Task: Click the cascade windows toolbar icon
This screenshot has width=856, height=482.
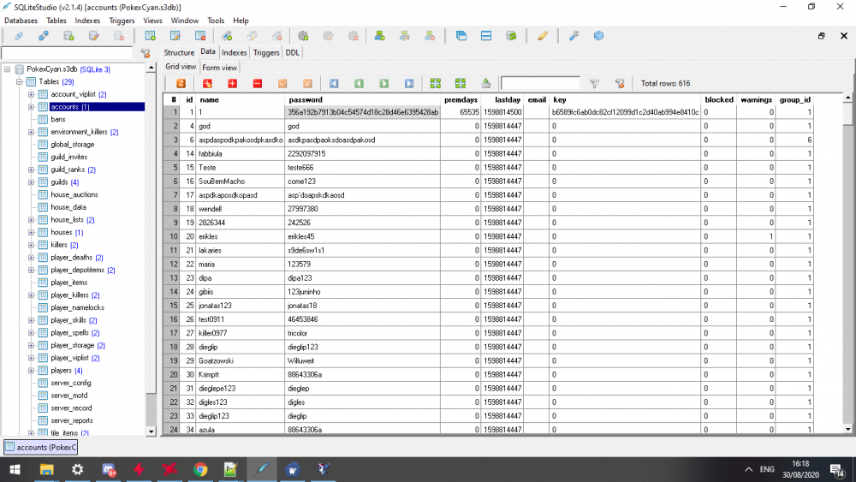Action: click(x=461, y=36)
